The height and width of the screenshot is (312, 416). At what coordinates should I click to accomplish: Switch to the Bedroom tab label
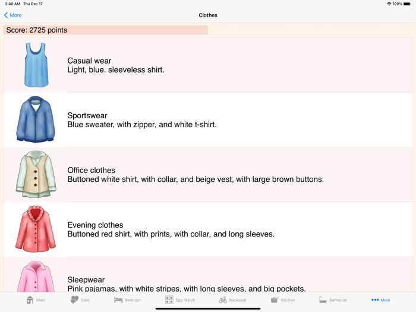[133, 300]
